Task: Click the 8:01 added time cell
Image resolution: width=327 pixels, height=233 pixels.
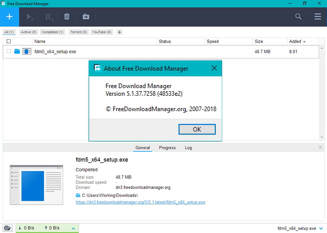Action: 293,51
